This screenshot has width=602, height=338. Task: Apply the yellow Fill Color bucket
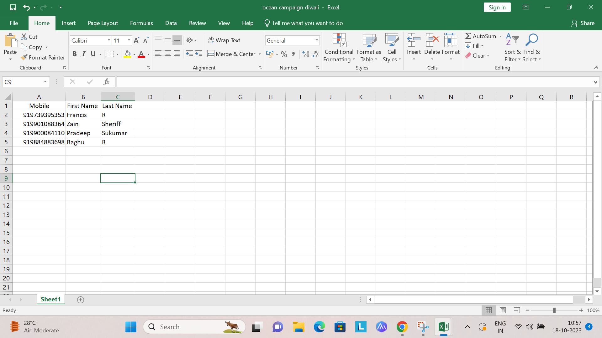coord(127,54)
